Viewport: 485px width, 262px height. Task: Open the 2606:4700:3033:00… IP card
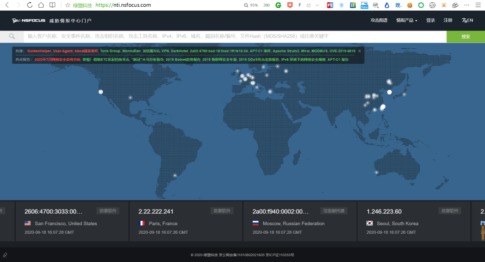pos(72,221)
